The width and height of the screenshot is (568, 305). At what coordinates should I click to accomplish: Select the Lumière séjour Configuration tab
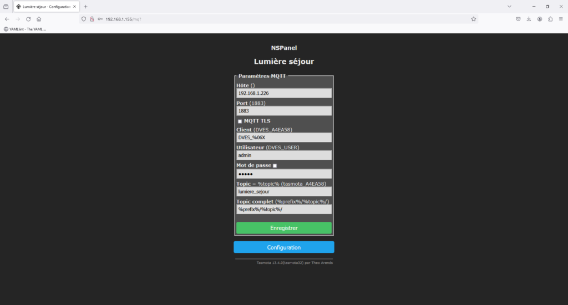click(x=47, y=7)
